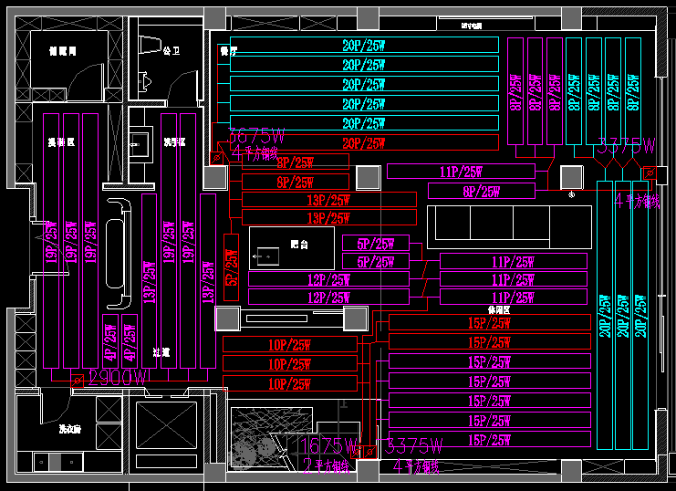Select the power box symbol beside 3675W
This screenshot has width=676, height=491.
tap(216, 158)
